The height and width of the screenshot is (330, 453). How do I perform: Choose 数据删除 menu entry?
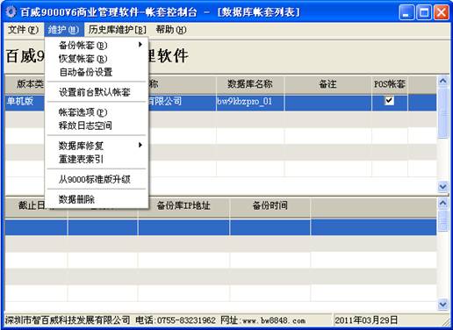tap(97, 199)
